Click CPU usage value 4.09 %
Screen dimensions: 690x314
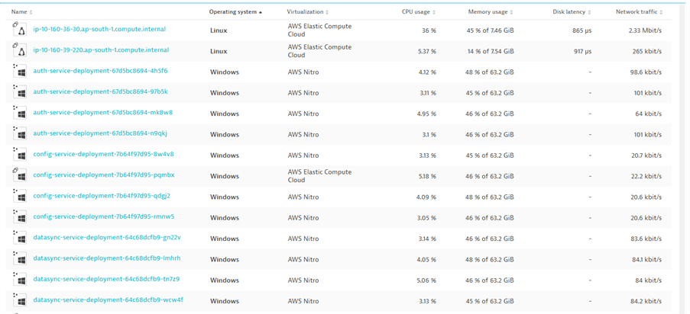[x=426, y=197]
